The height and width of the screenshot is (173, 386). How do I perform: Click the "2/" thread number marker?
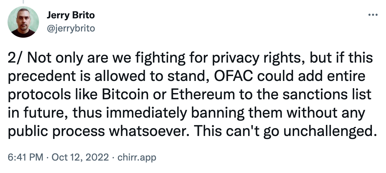15,59
